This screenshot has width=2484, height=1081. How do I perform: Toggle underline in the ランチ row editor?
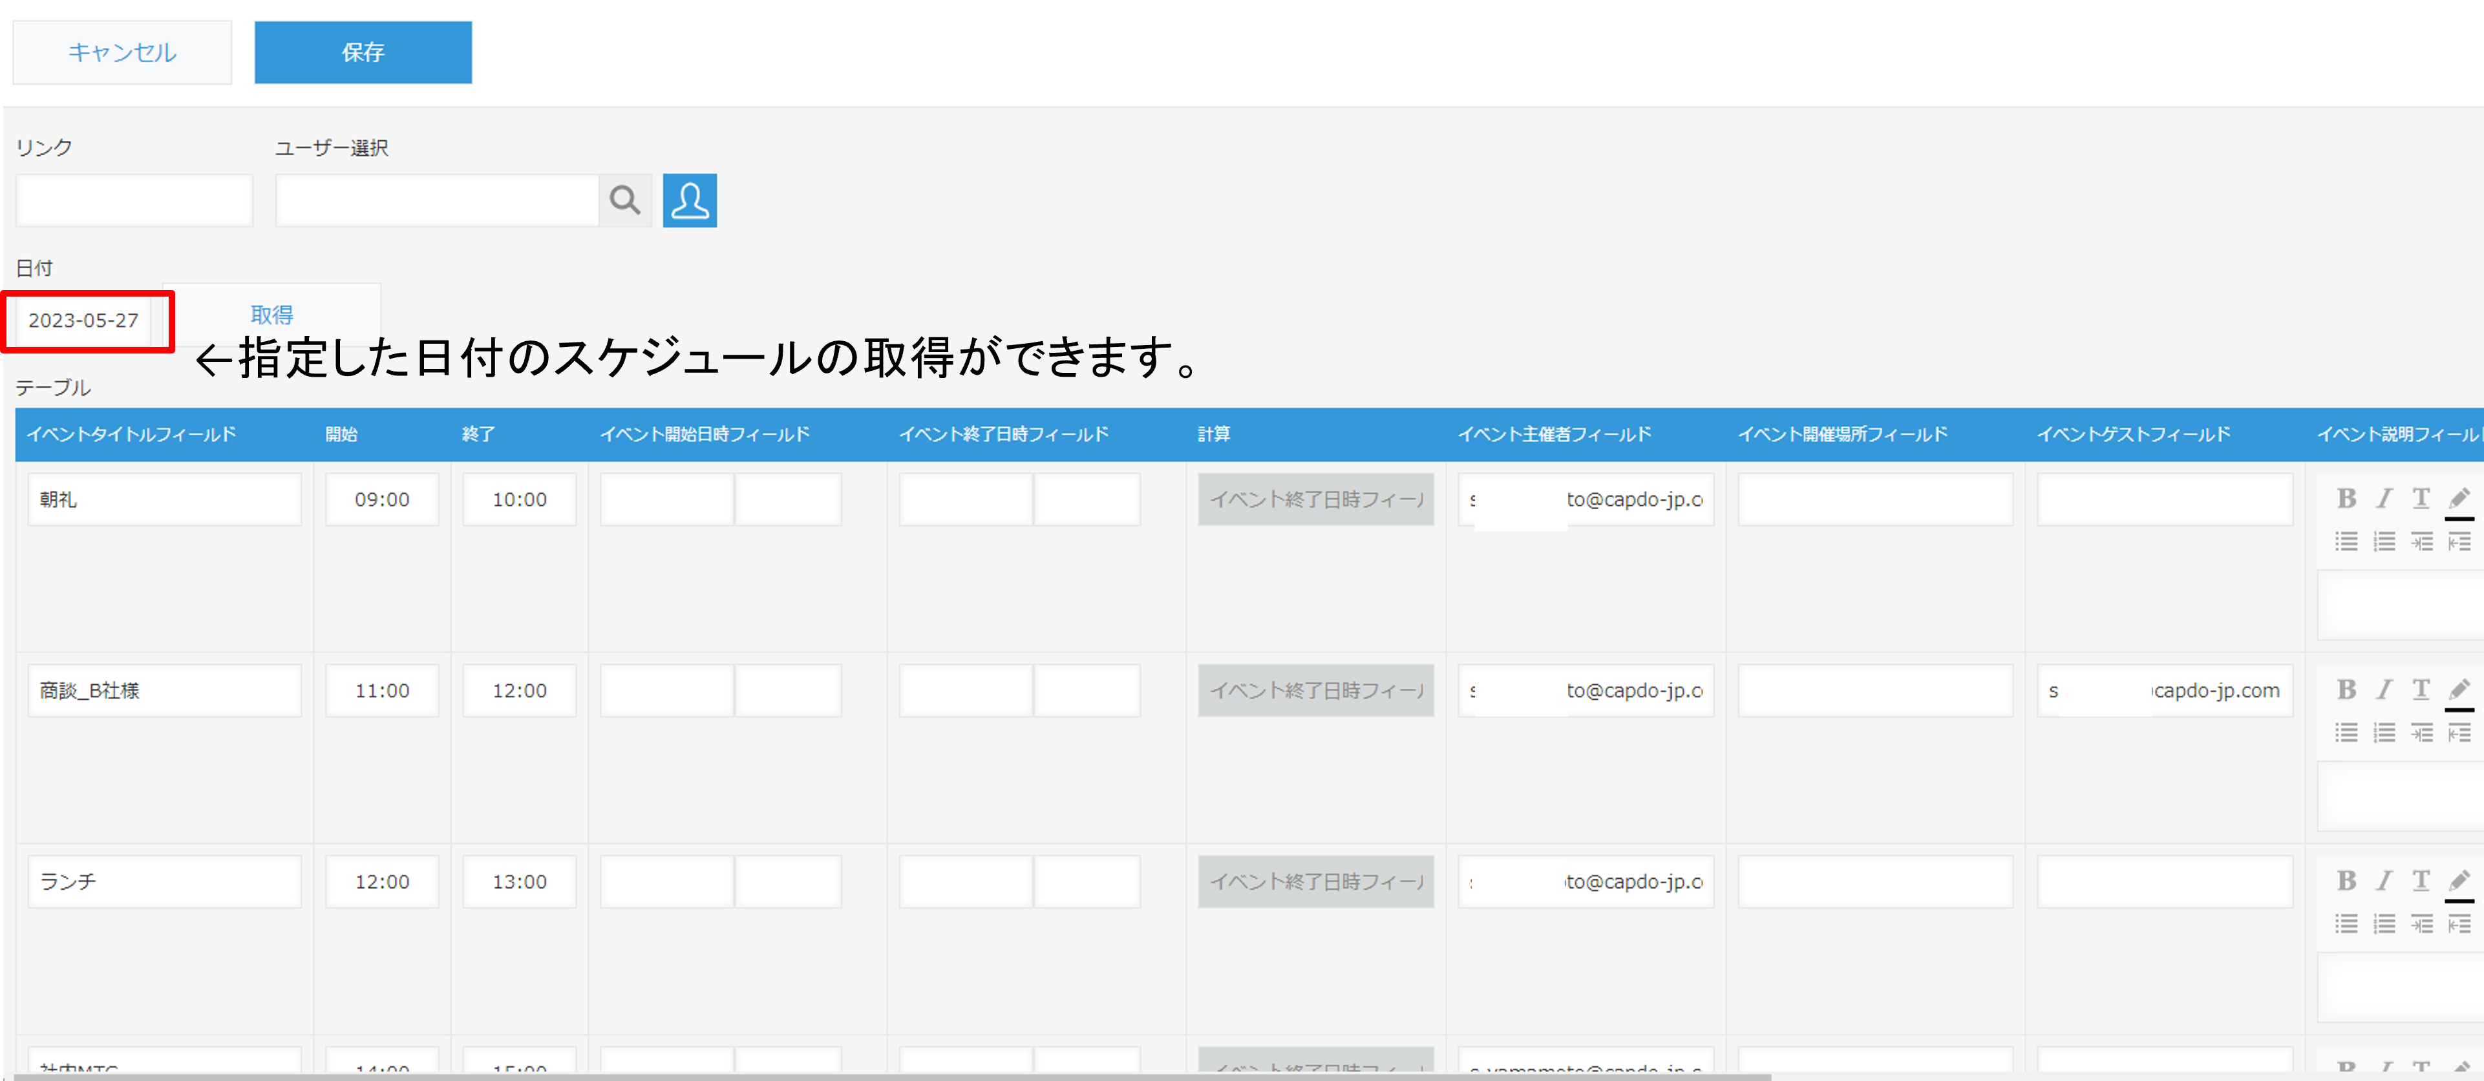point(2421,881)
